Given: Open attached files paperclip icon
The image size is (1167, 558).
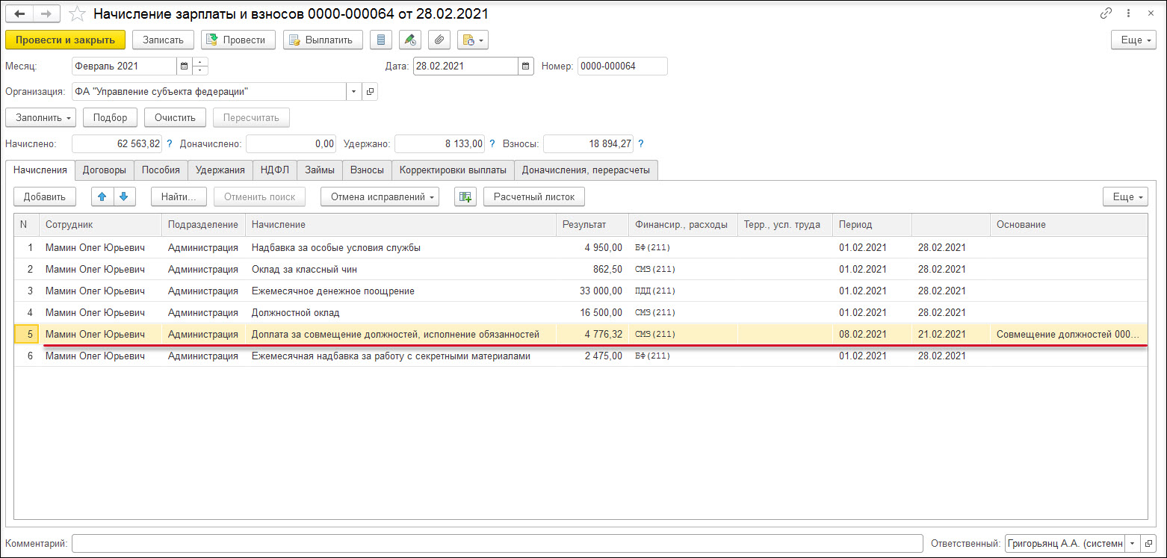Looking at the screenshot, I should coord(439,40).
